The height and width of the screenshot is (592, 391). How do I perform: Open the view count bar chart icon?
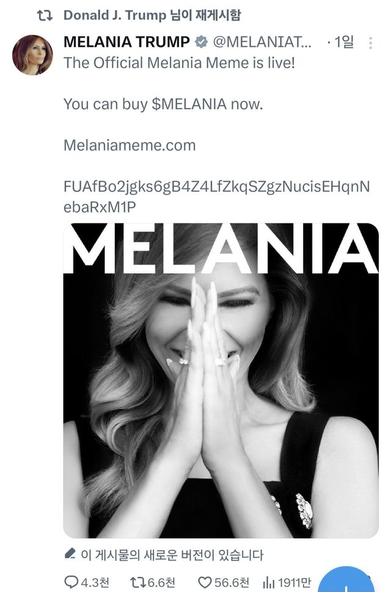pos(268,581)
